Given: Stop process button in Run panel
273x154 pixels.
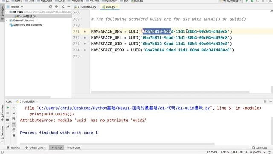Looking at the screenshot, I should point(8,113).
